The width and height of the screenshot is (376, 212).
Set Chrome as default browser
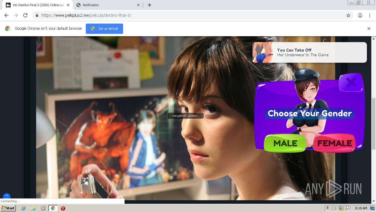pos(104,29)
